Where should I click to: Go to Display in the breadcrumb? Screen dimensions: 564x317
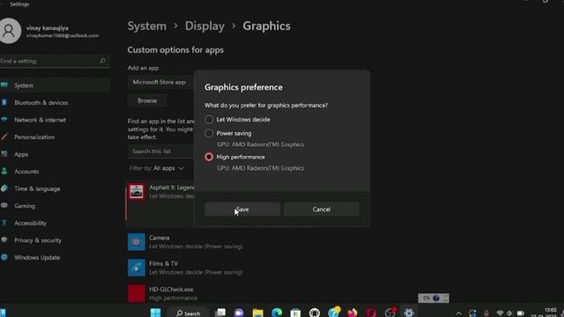pos(204,26)
